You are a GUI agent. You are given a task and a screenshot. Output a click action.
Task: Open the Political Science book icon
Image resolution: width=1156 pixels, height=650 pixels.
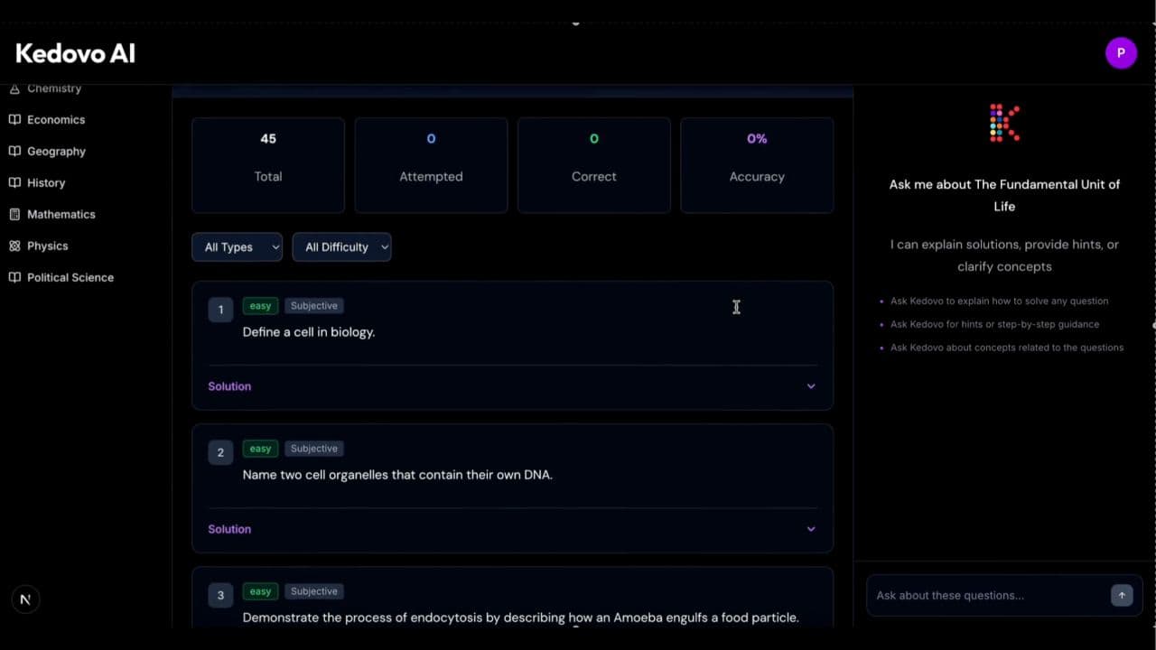tap(16, 277)
